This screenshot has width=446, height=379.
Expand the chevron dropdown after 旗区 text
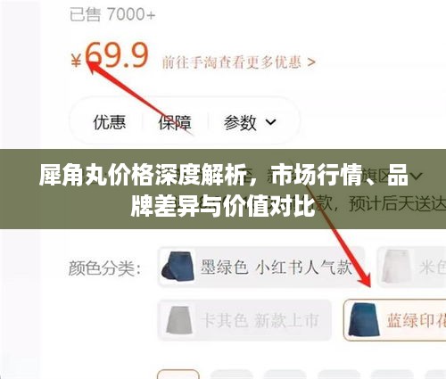pyautogui.click(x=417, y=177)
